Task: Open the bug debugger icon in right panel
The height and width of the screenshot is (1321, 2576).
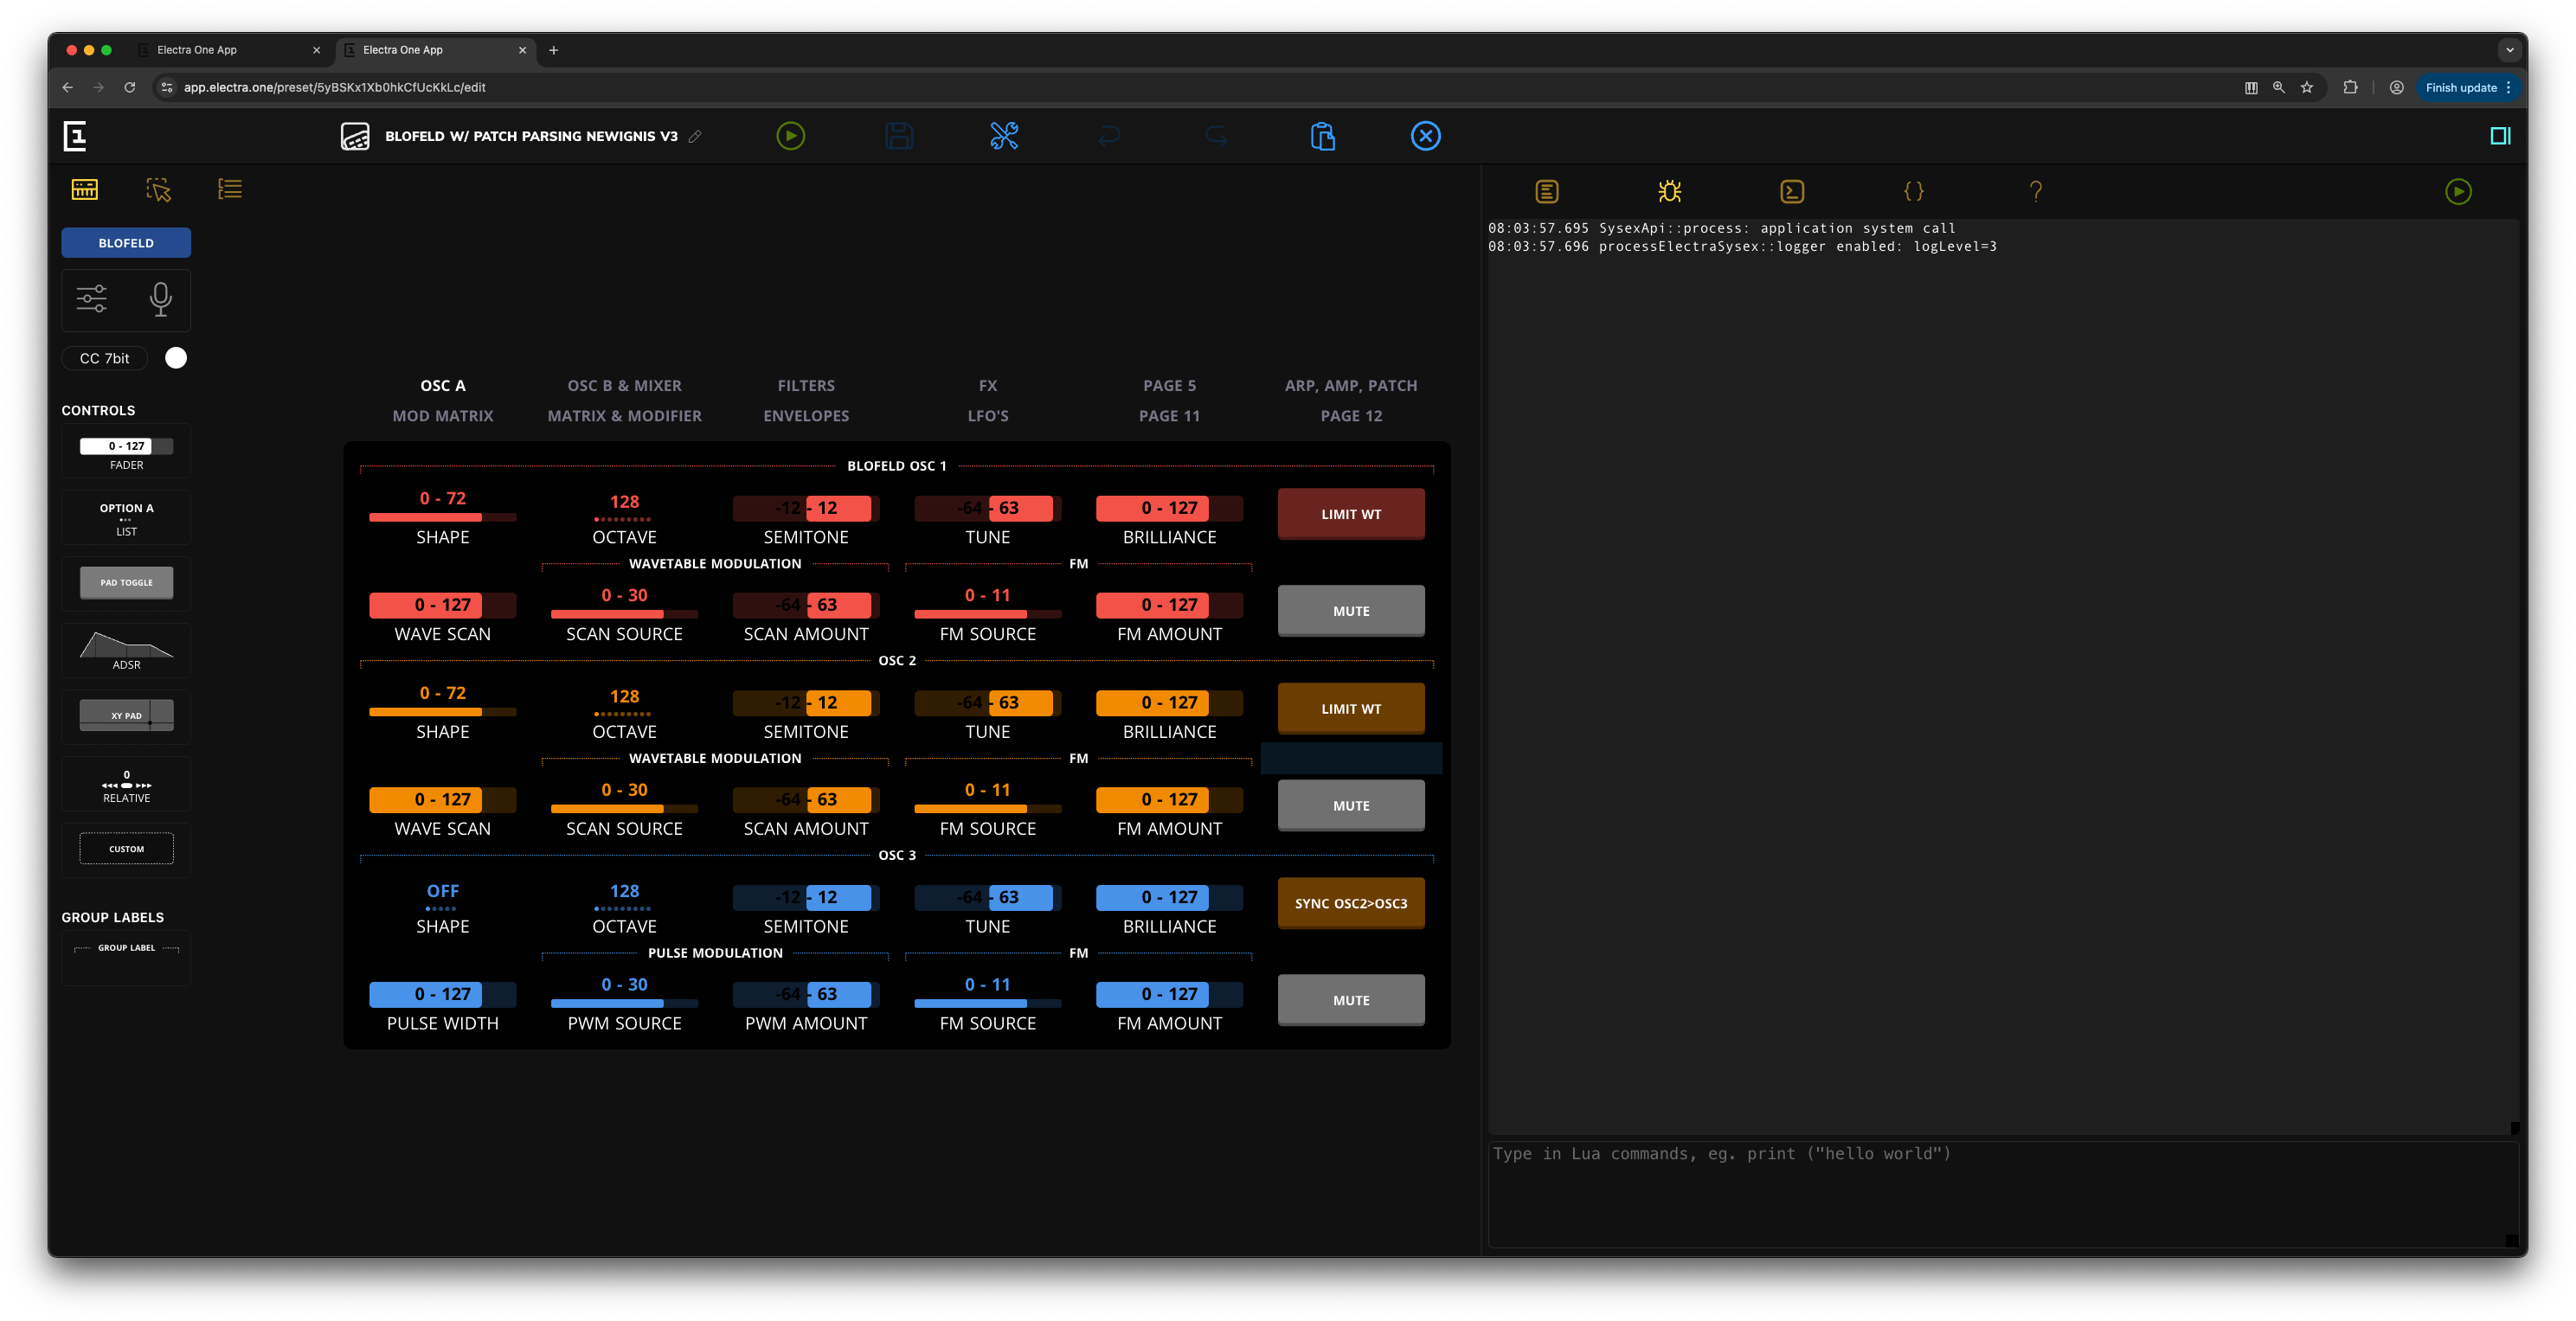Action: click(x=1669, y=191)
